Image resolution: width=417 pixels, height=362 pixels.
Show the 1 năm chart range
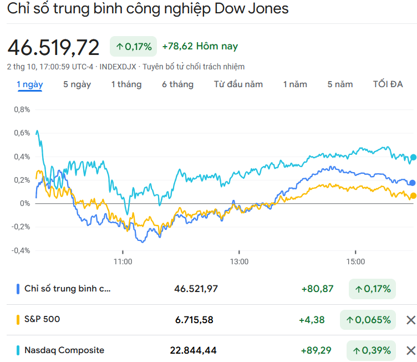[x=295, y=84]
